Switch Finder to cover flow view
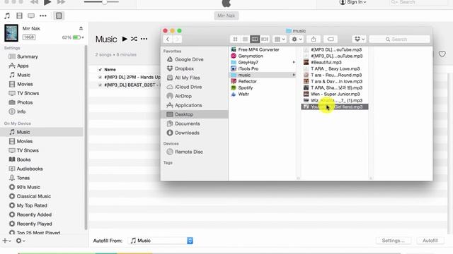The image size is (453, 254). 264,40
